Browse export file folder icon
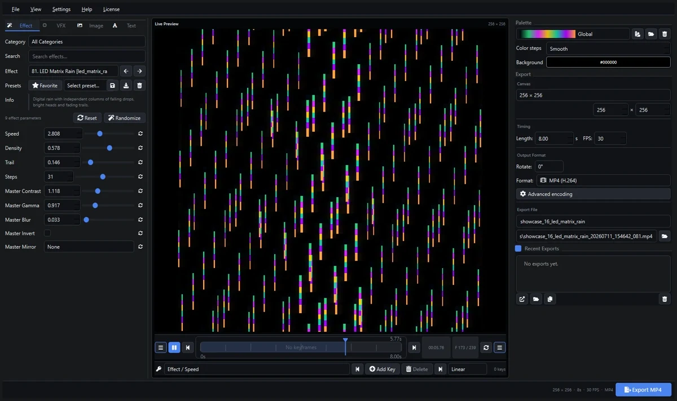This screenshot has width=677, height=401. (665, 236)
